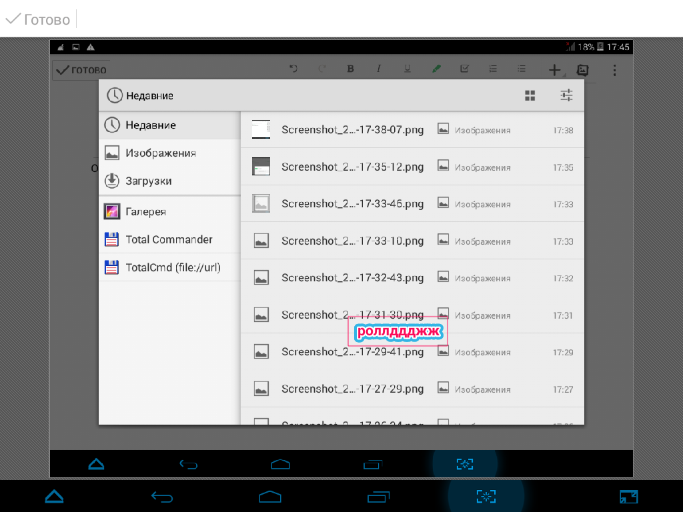Screen dimensions: 683x512
Task: Tap the back arrow in the embedded screenshot's nav bar
Action: pyautogui.click(x=188, y=465)
